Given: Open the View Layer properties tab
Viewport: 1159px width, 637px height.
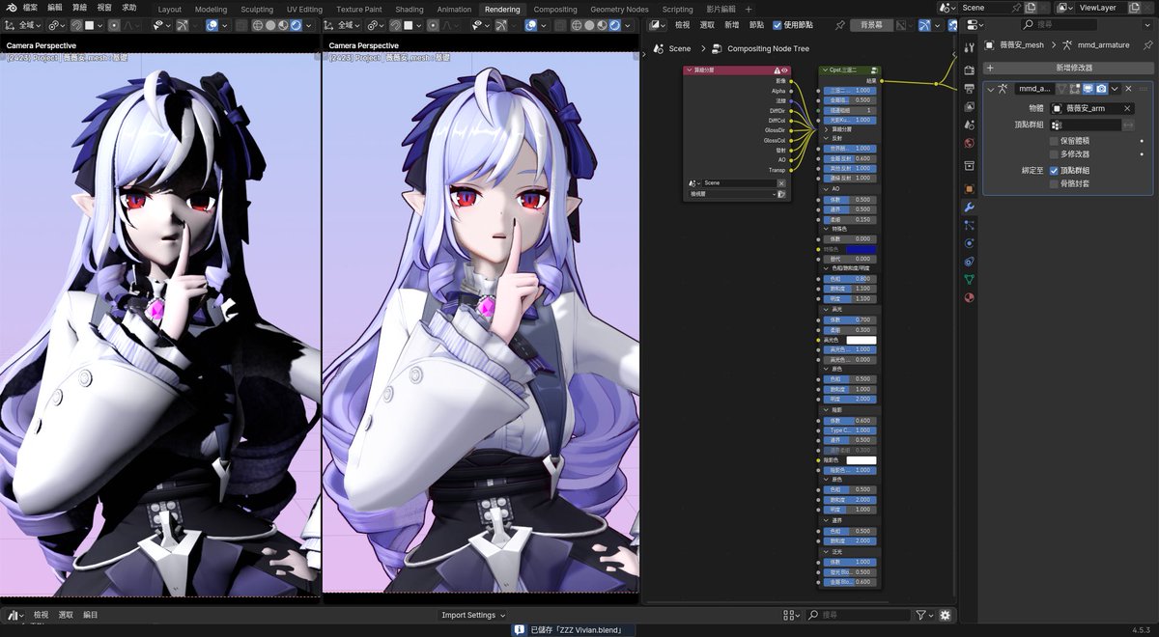Looking at the screenshot, I should (969, 106).
